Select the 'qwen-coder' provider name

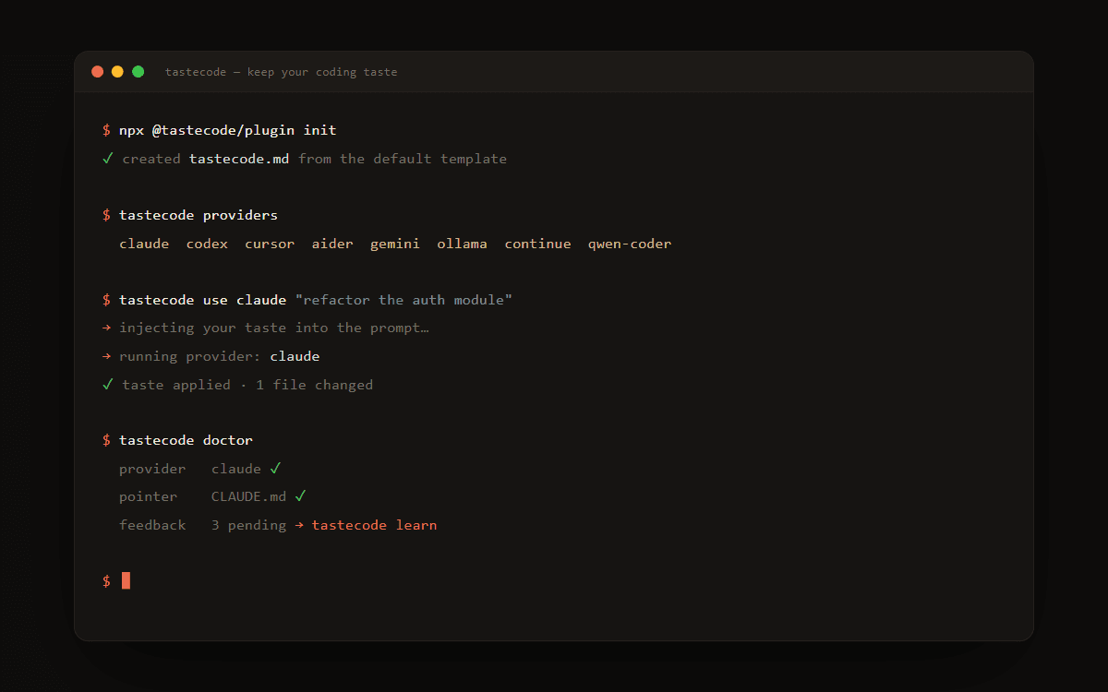(x=630, y=244)
